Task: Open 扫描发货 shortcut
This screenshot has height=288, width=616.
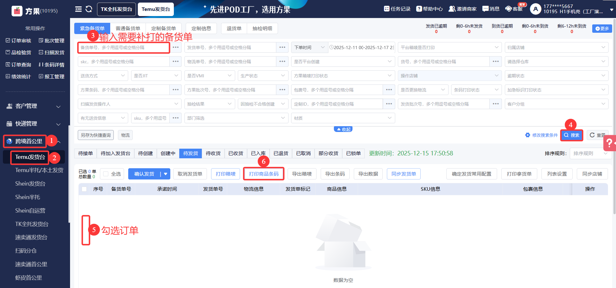Action: pos(51,52)
